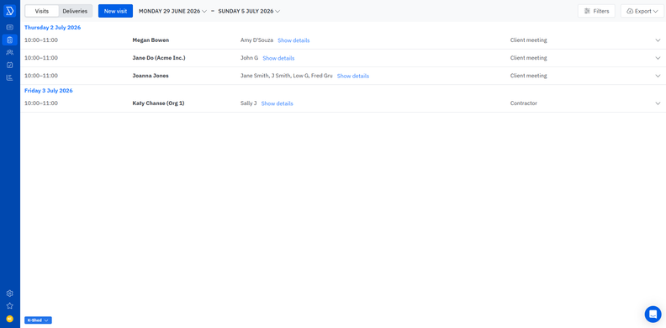Viewport: 666px width, 328px height.
Task: Click the Friday 3 July 2026 heading
Action: 49,91
